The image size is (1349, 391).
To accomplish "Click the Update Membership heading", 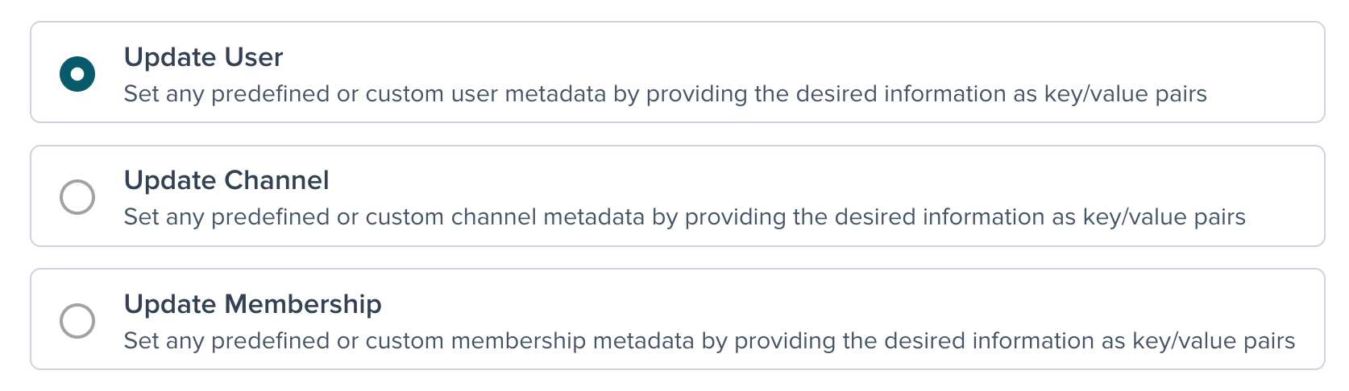I will (252, 304).
